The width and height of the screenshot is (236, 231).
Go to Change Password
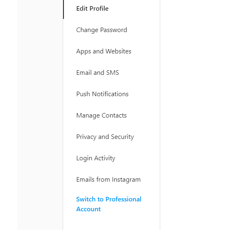click(x=111, y=30)
